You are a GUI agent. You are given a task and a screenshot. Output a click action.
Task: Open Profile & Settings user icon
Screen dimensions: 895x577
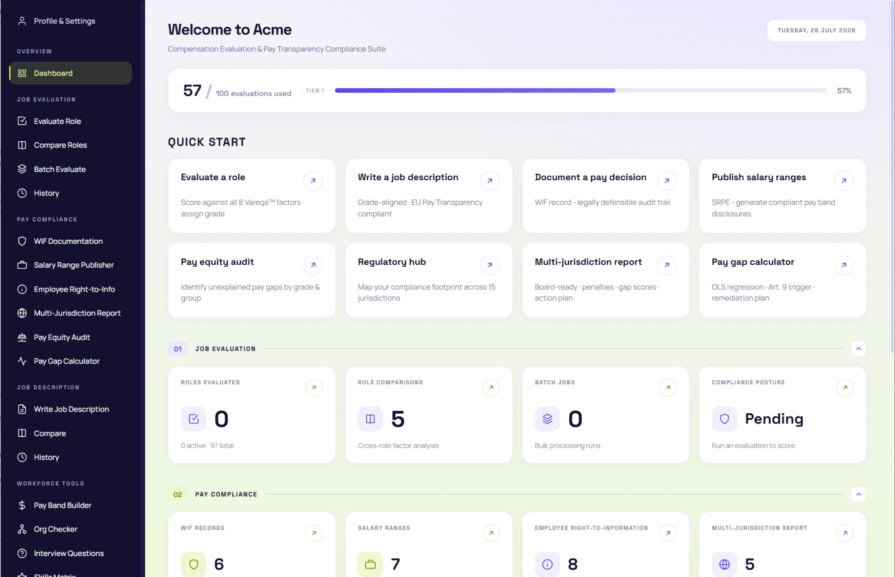tap(22, 21)
